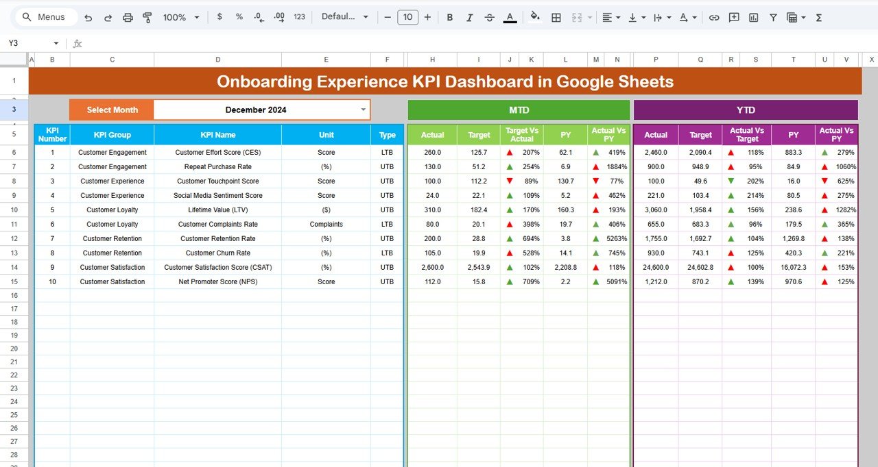Image resolution: width=878 pixels, height=467 pixels.
Task: Click the Undo button
Action: 88,17
